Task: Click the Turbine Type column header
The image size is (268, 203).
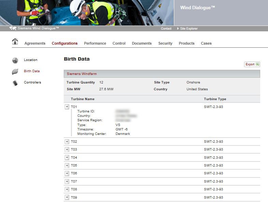Action: tap(215, 99)
